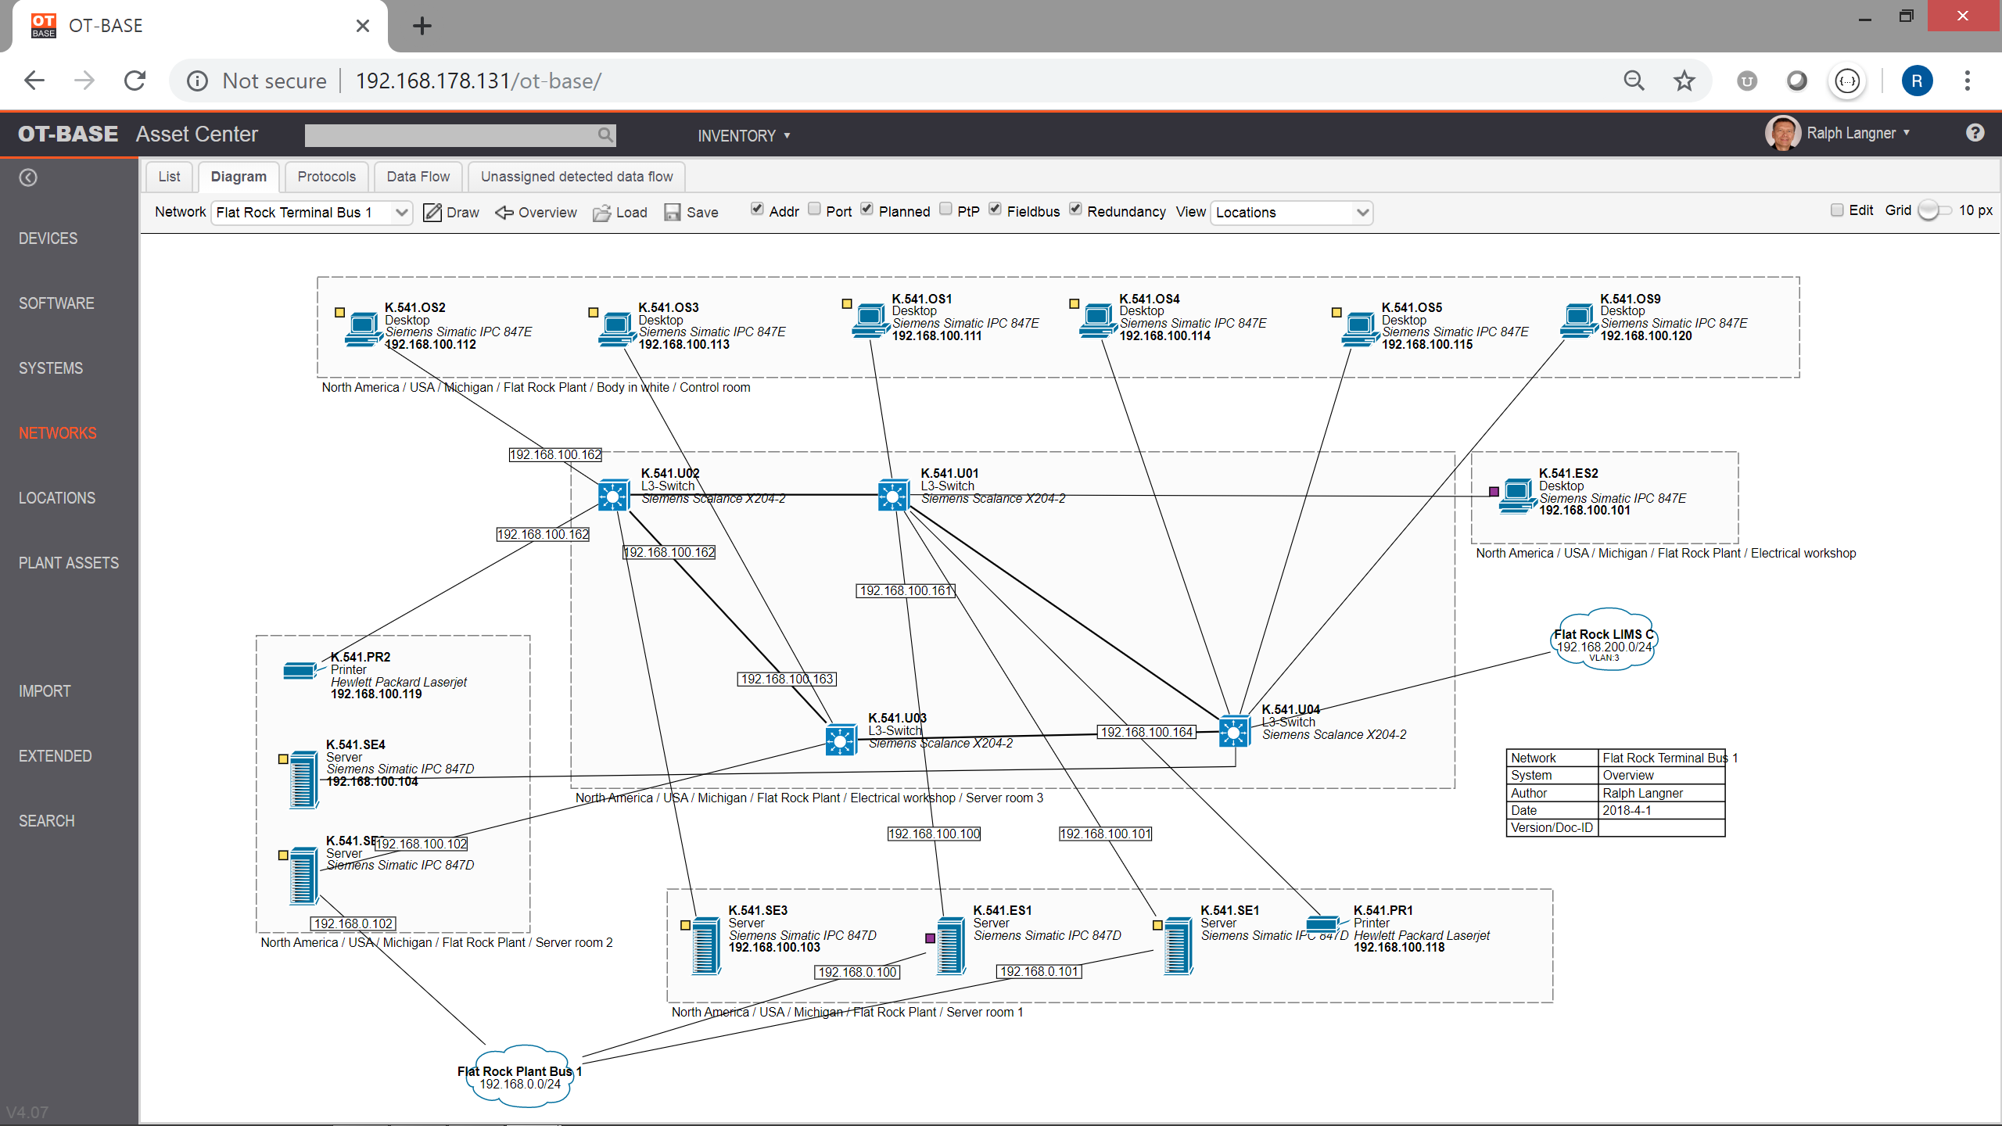
Task: Select the K.541.OS4 desktop icon
Action: click(x=1098, y=320)
